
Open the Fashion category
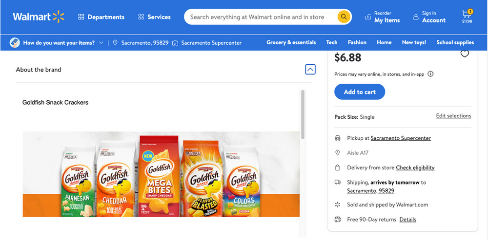click(357, 42)
